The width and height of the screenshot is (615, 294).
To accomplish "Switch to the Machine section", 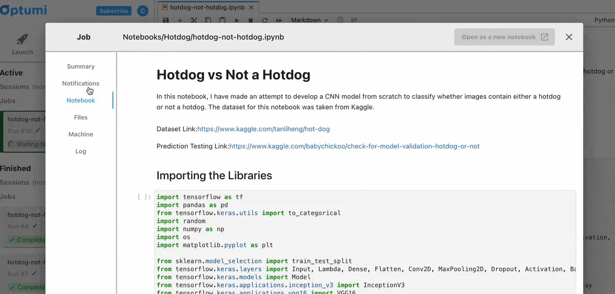I will 80,134.
